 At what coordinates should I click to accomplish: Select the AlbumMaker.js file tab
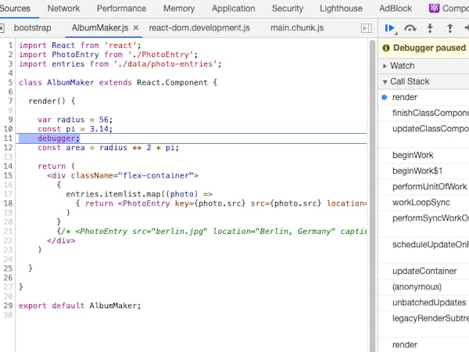pos(100,28)
